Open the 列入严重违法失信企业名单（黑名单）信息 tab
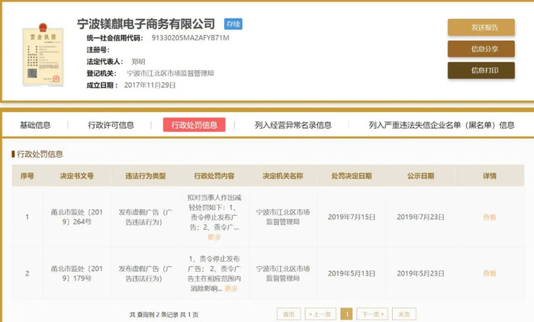Viewport: 534px width, 322px height. (x=442, y=125)
